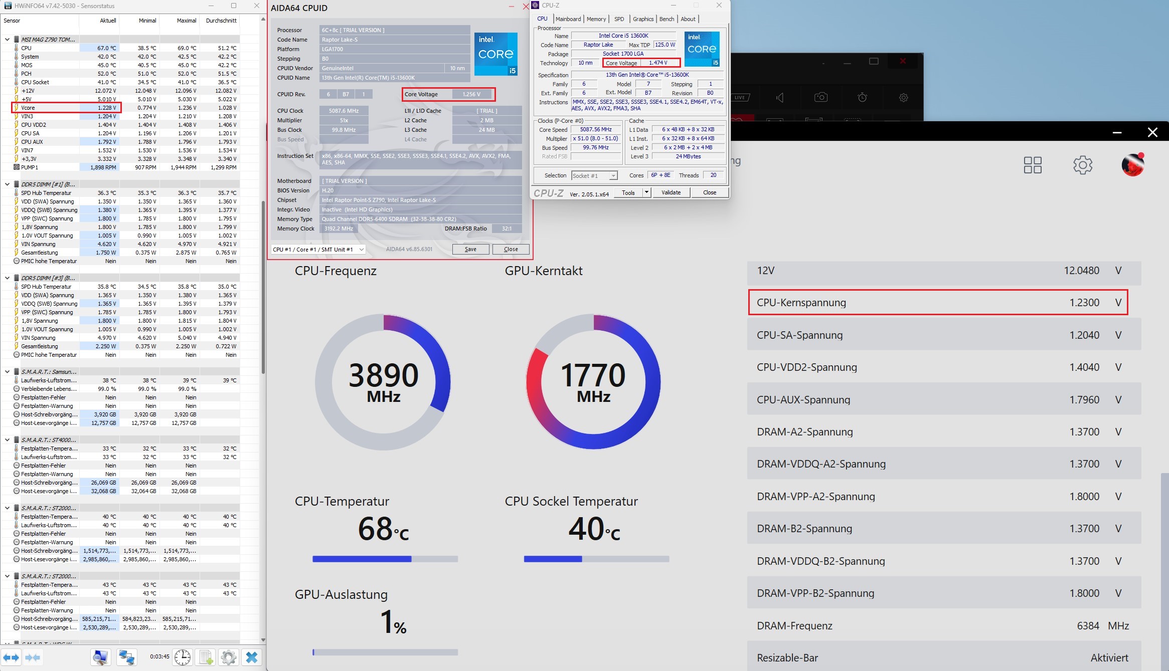Switch to the Mainboard tab in CPU-Z
This screenshot has height=671, width=1169.
click(568, 19)
